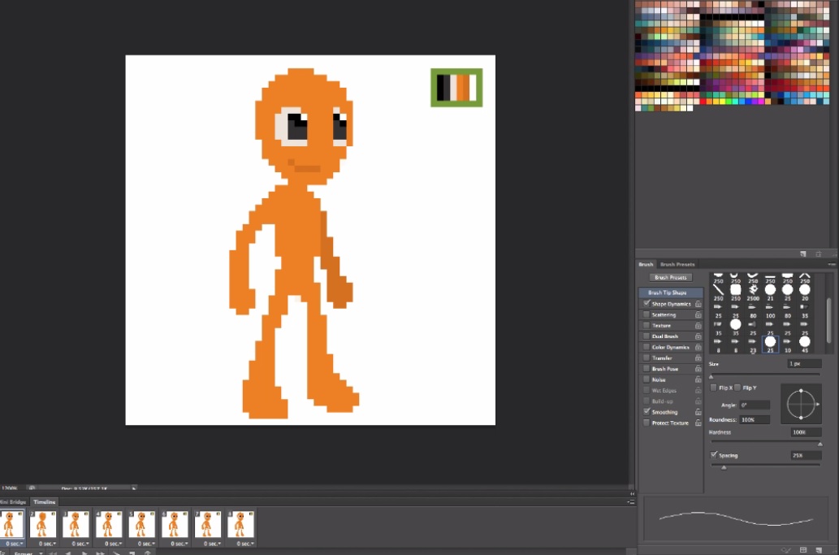Adjust the Hardness slider handle

[820, 444]
